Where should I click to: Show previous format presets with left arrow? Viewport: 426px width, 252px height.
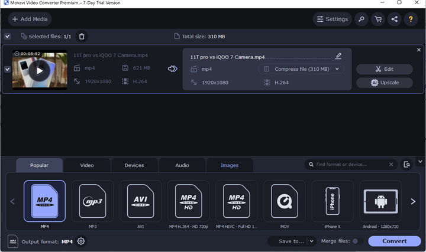12,202
